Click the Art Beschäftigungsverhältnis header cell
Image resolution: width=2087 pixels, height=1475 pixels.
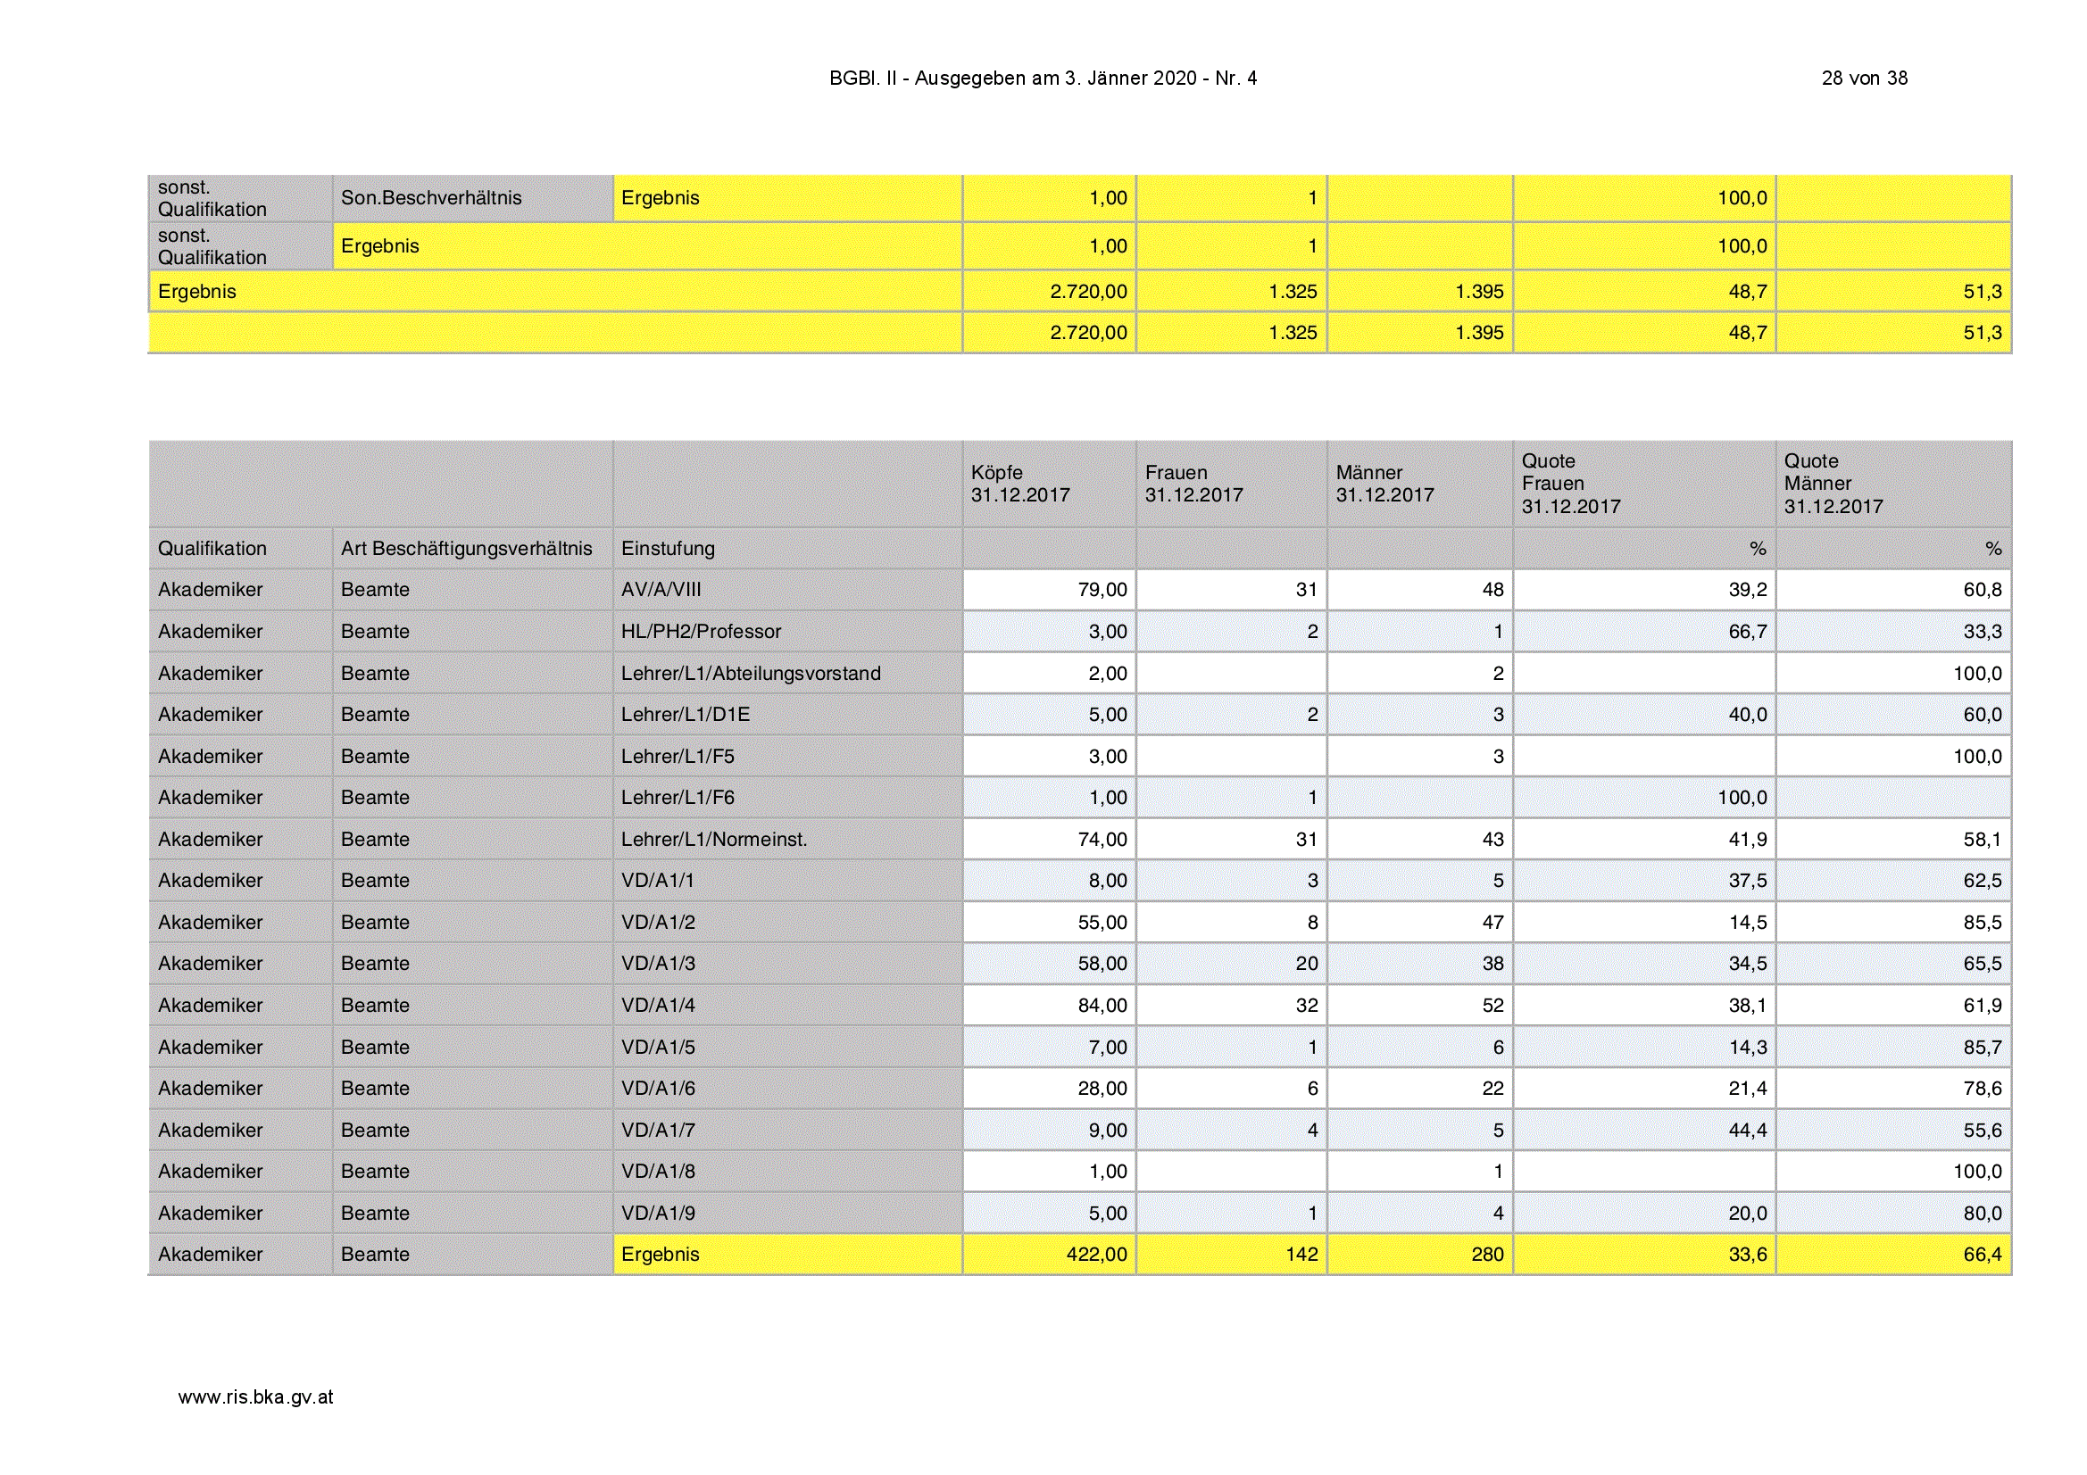473,549
